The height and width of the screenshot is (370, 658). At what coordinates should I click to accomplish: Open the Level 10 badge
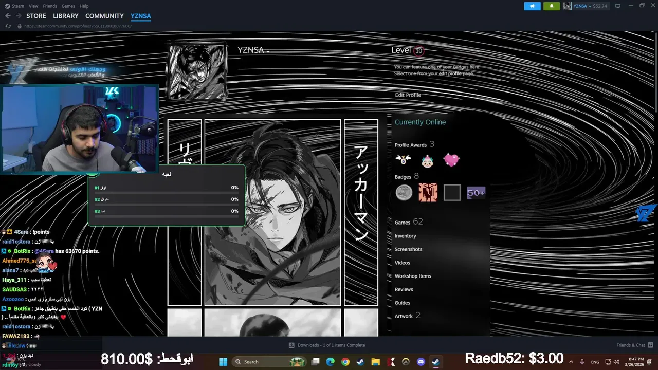418,50
